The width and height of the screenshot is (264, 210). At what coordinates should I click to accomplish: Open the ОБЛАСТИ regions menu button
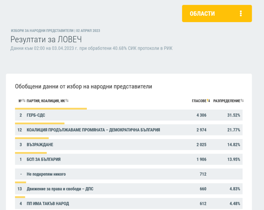(x=217, y=13)
